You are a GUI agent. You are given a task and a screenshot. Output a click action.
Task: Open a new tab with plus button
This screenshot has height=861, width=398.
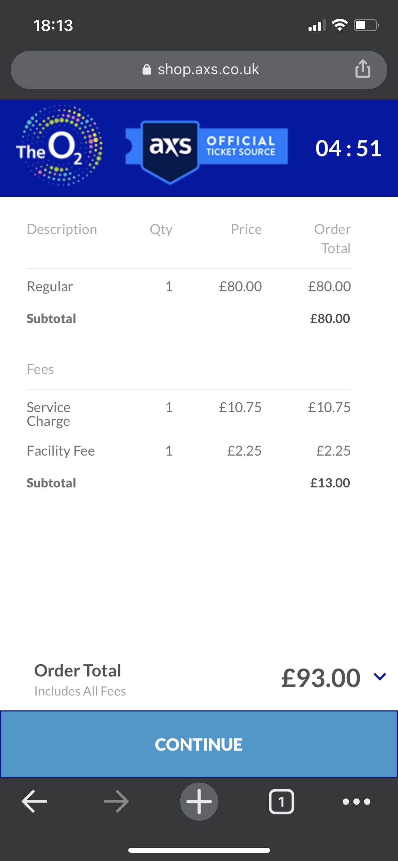pyautogui.click(x=199, y=801)
